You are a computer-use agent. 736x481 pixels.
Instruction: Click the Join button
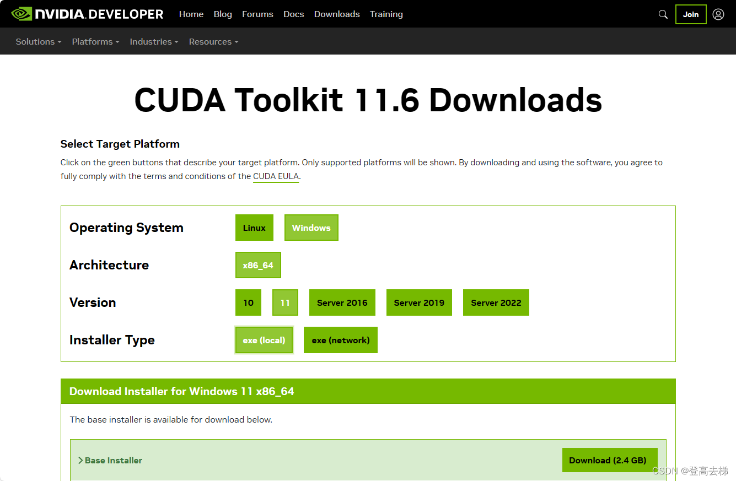pos(691,14)
